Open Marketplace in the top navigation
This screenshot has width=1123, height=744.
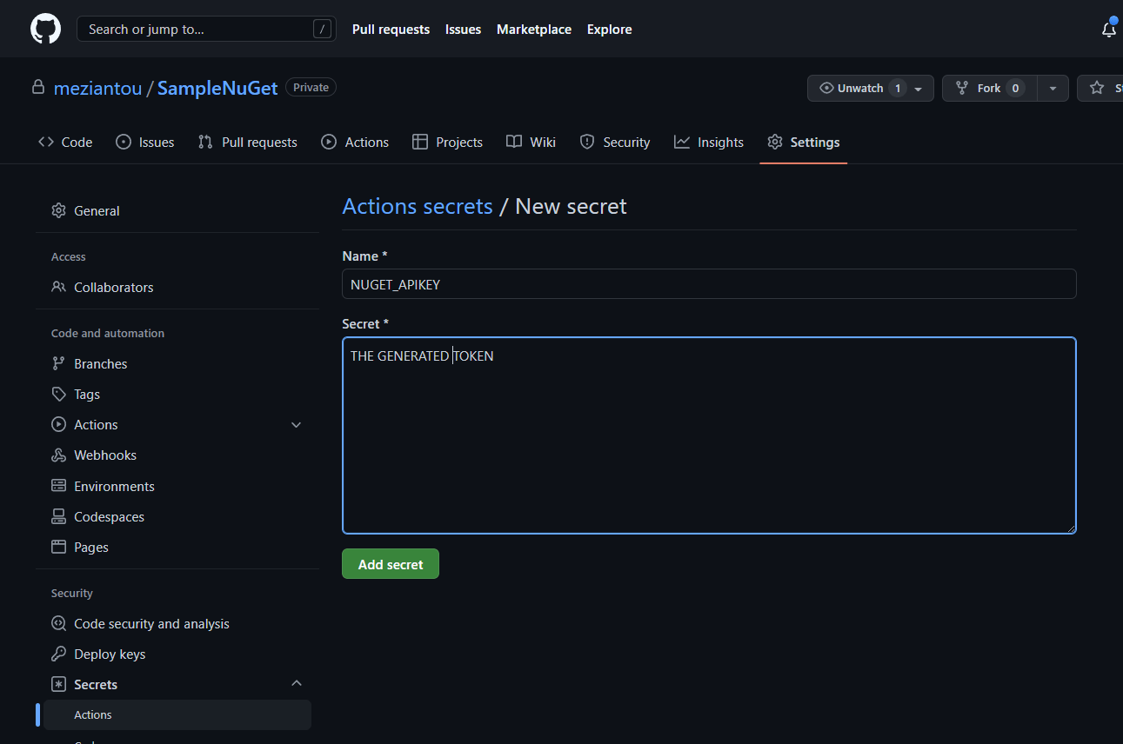534,30
